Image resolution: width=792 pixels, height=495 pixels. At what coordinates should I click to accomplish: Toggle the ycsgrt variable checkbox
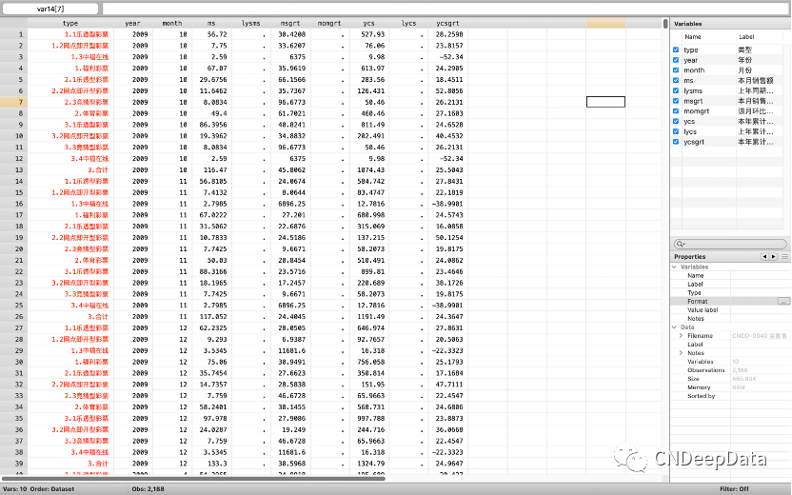coord(676,142)
